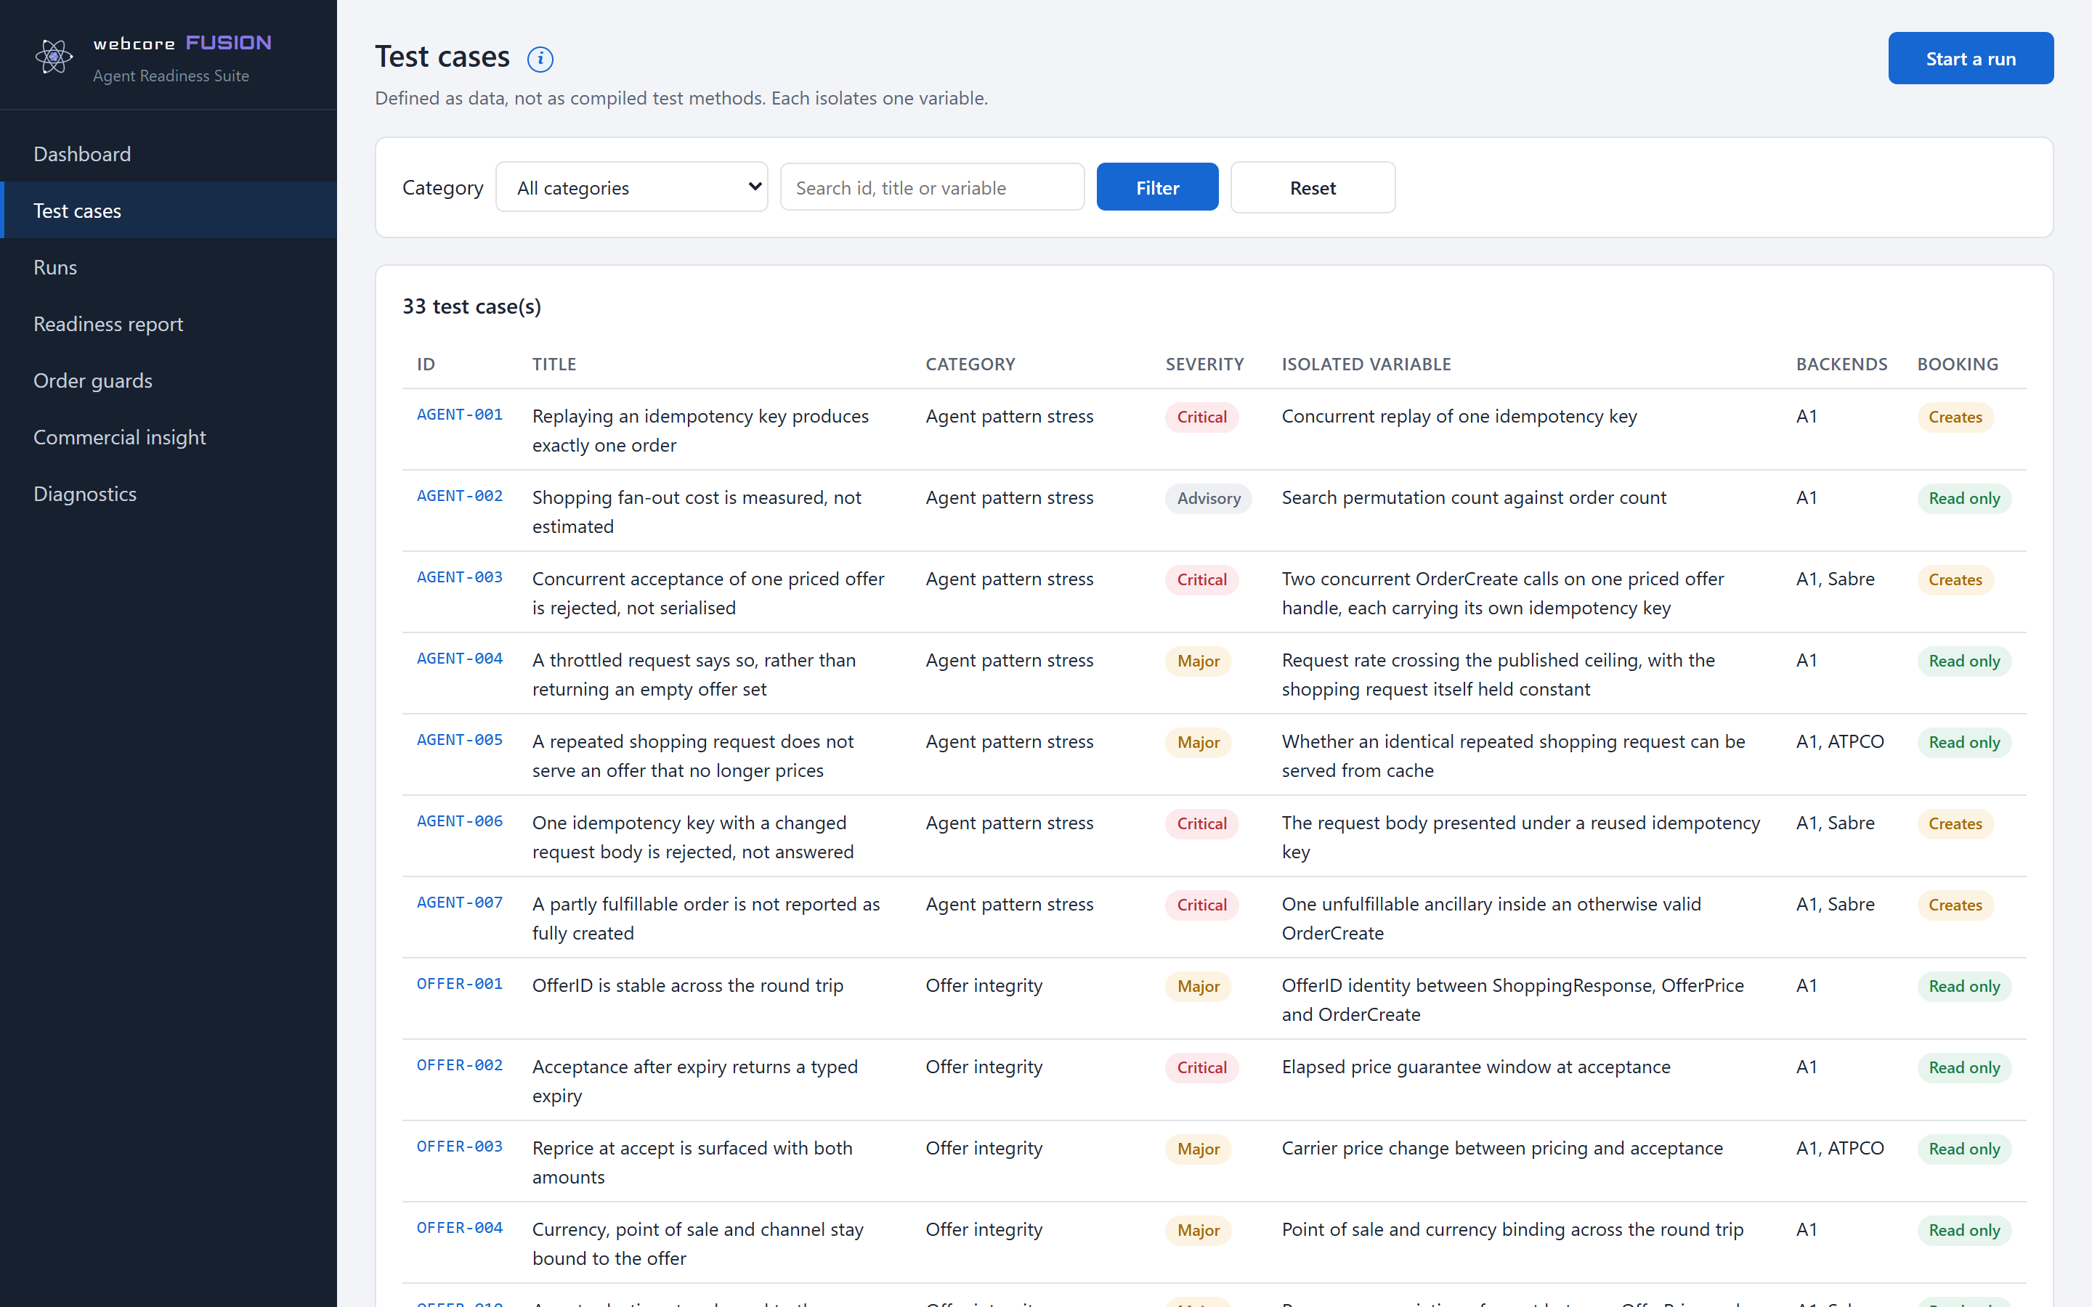Open test case AGENT-001

pyautogui.click(x=459, y=415)
